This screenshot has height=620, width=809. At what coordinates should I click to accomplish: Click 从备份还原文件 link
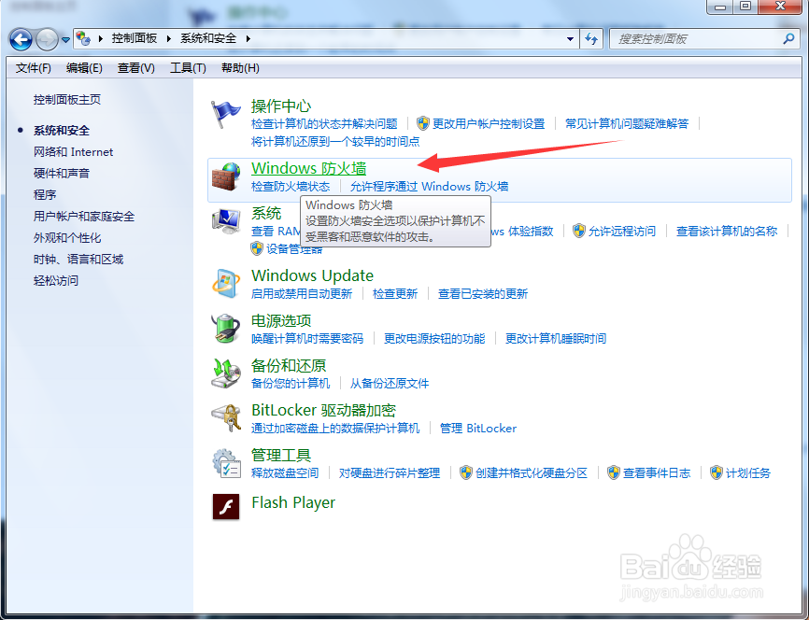390,383
